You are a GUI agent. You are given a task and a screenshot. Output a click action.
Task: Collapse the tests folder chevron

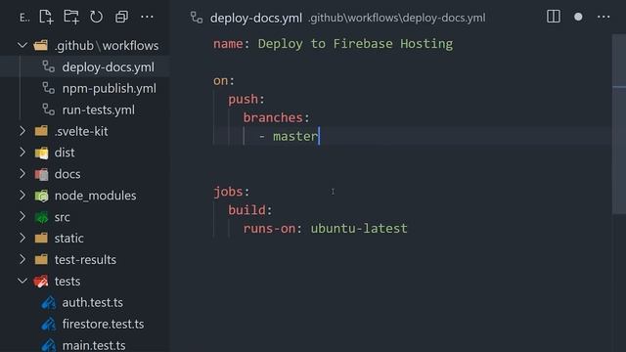22,281
